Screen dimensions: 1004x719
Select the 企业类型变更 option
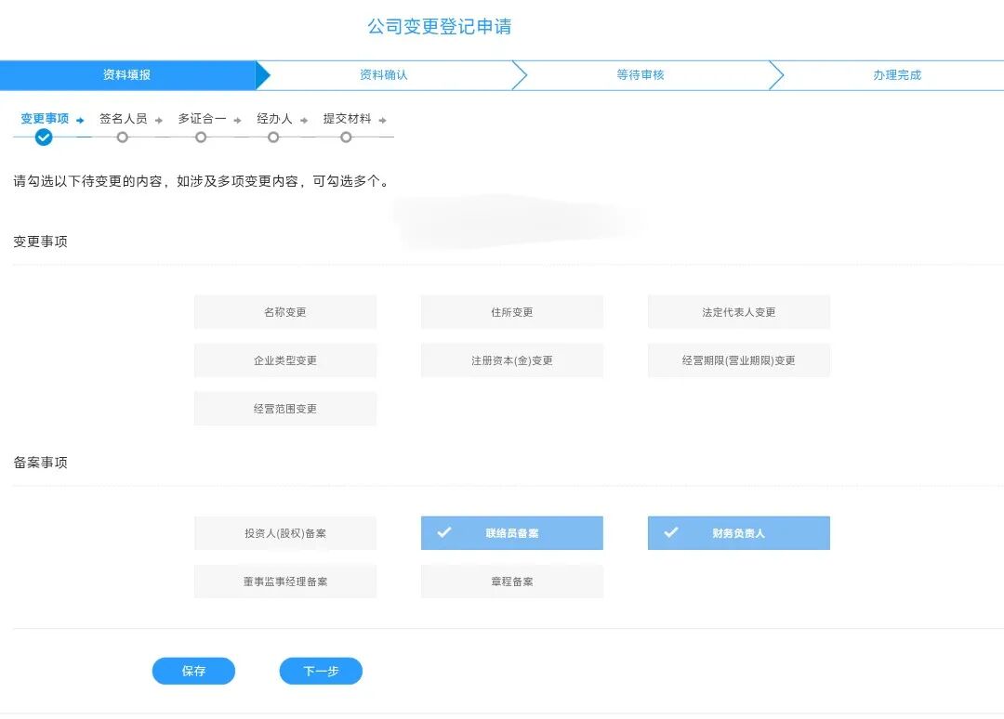(285, 360)
